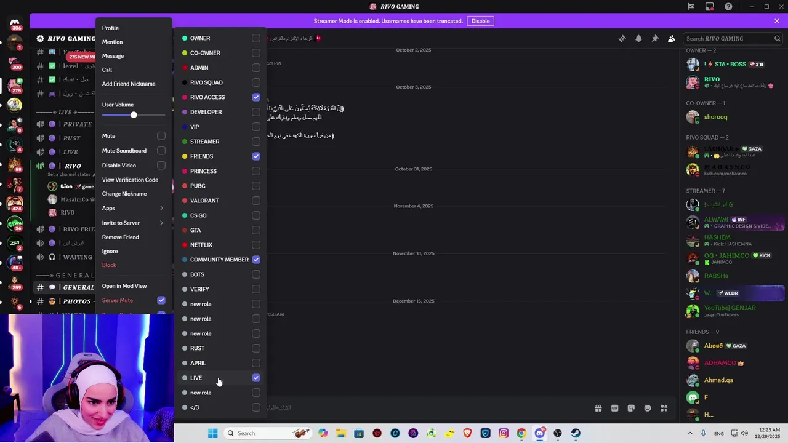Open the sticker picker icon

click(631, 408)
